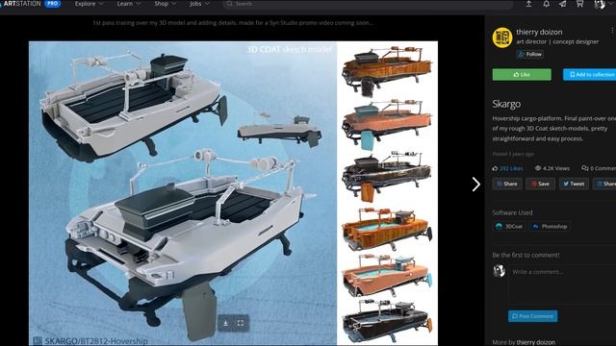Go to next artwork arrow
This screenshot has height=346, width=616.
point(475,184)
